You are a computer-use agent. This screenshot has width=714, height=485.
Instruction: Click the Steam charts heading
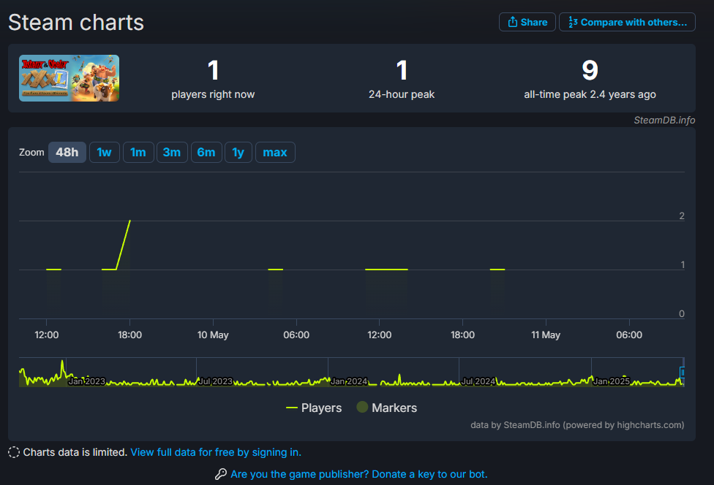pos(76,22)
